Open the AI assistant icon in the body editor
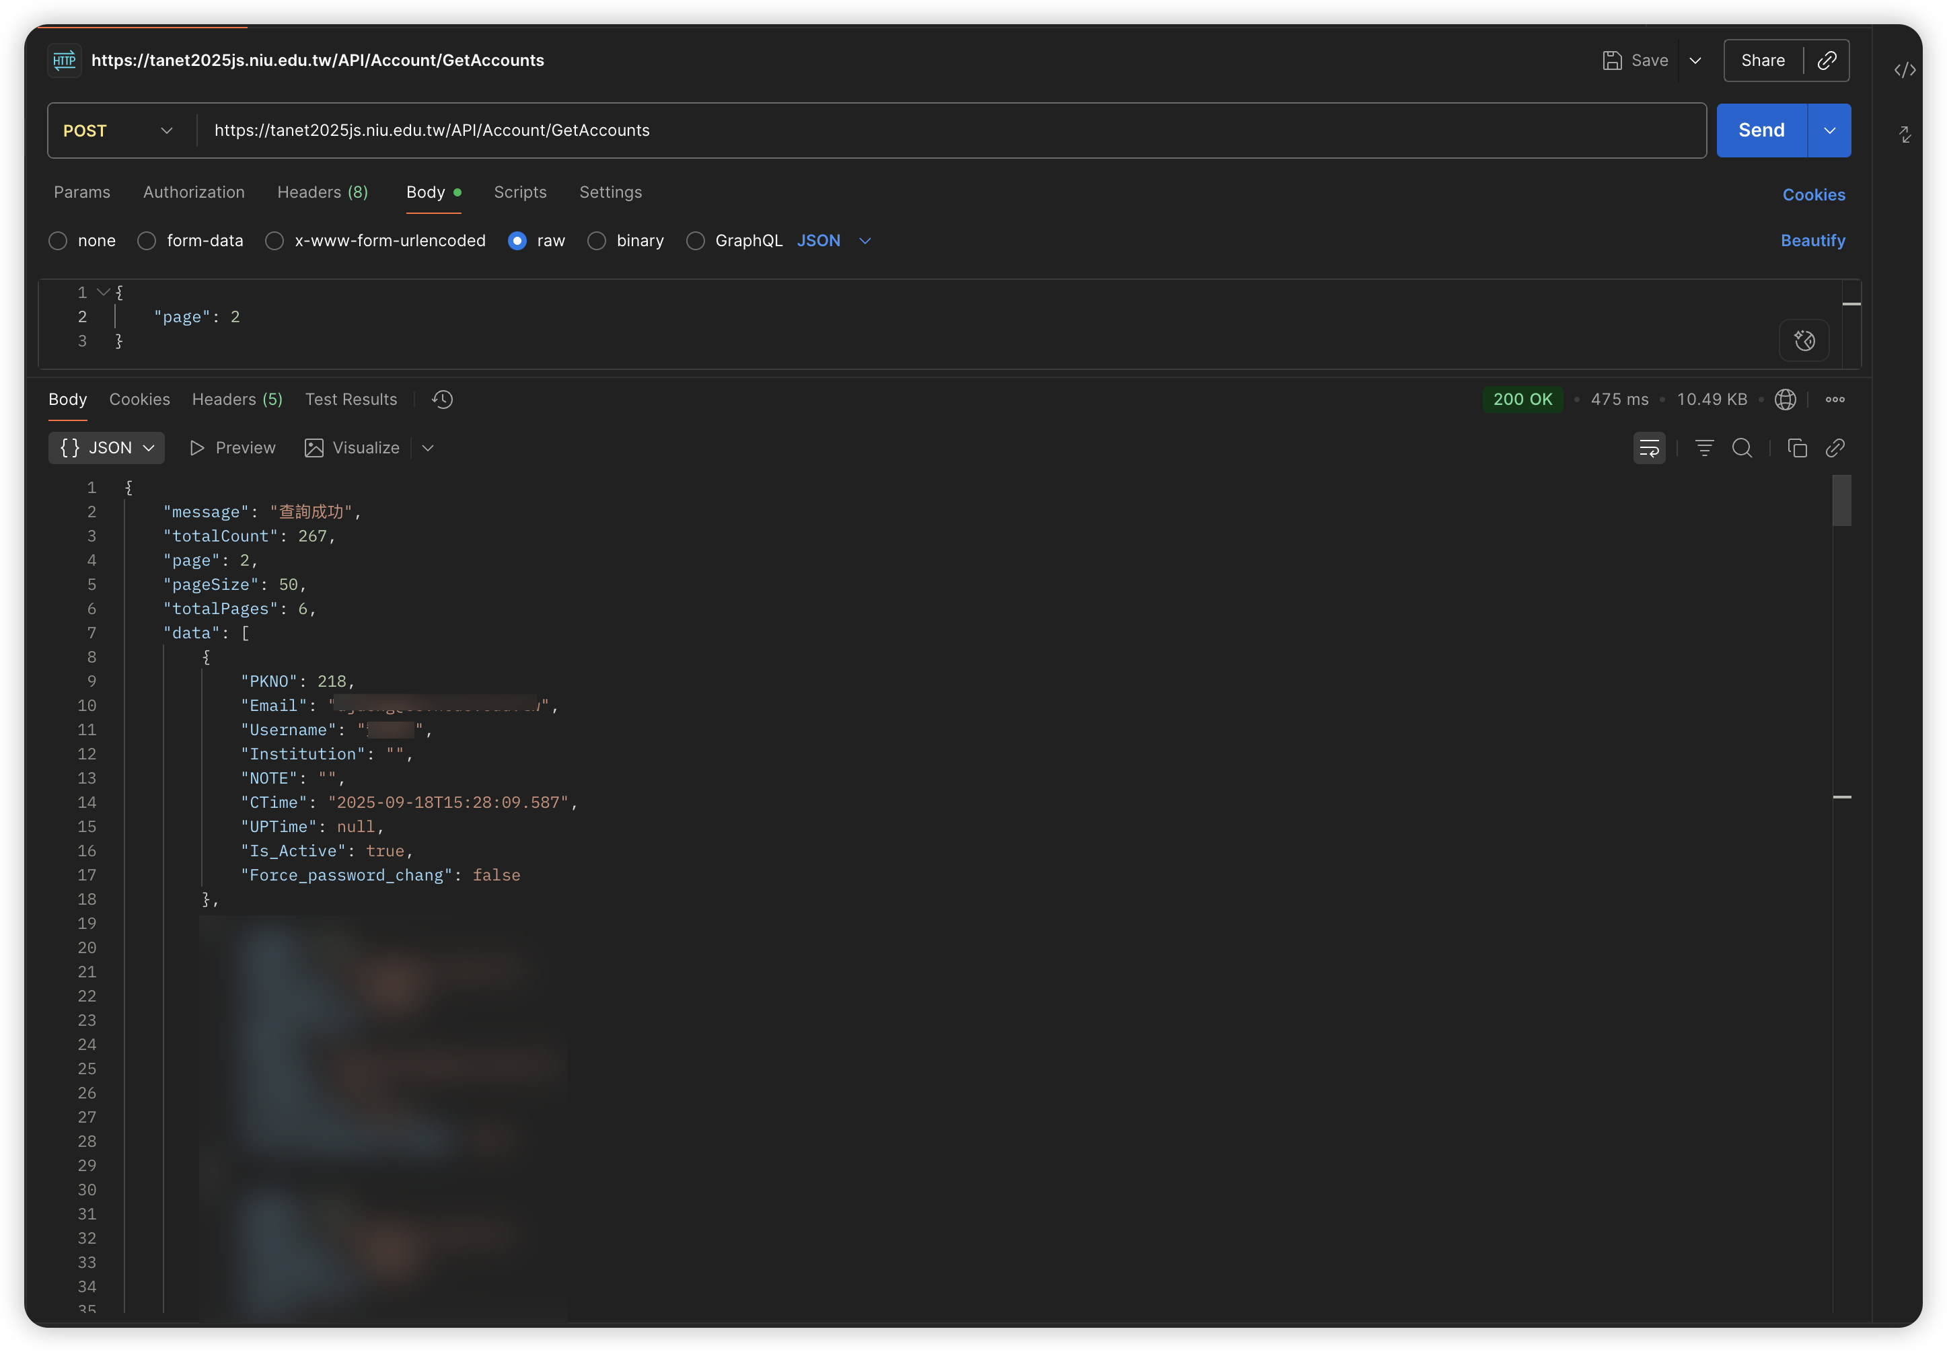The width and height of the screenshot is (1947, 1352). pyautogui.click(x=1804, y=340)
